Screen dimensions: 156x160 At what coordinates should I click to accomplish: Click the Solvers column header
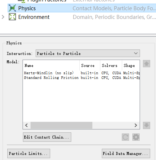click(x=111, y=65)
